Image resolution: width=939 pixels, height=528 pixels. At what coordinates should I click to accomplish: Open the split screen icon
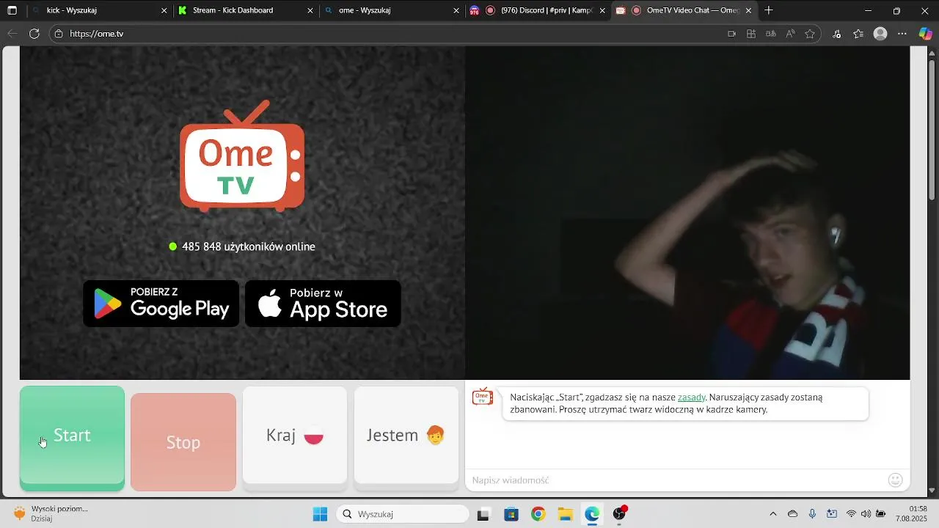tap(751, 34)
